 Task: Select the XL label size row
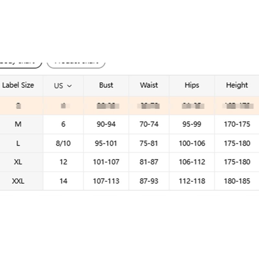coord(18,162)
